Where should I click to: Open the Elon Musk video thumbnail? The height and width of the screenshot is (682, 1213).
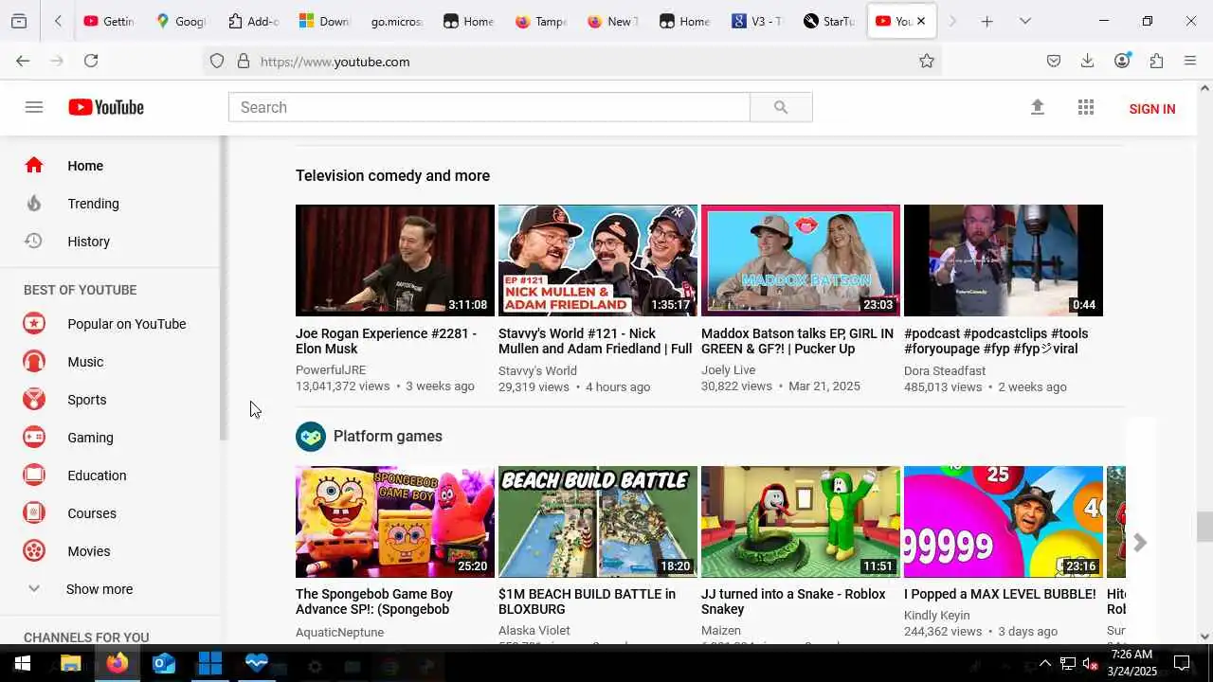pos(395,260)
